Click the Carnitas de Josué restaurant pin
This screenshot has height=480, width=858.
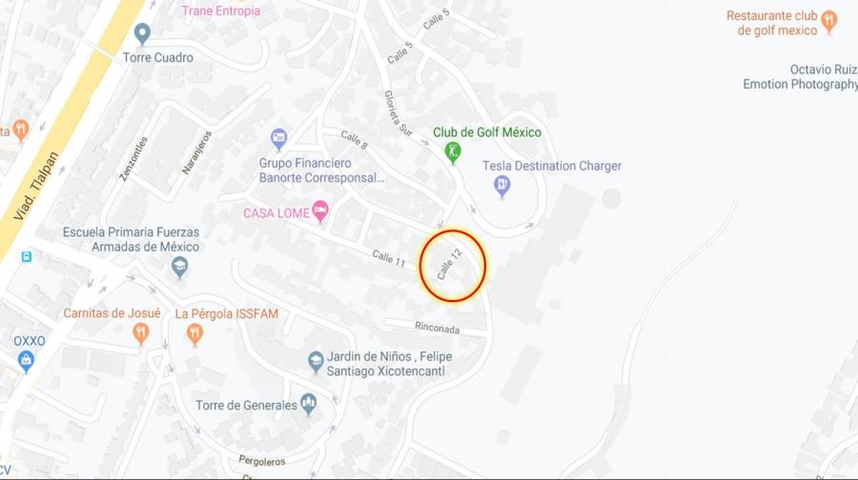141,333
